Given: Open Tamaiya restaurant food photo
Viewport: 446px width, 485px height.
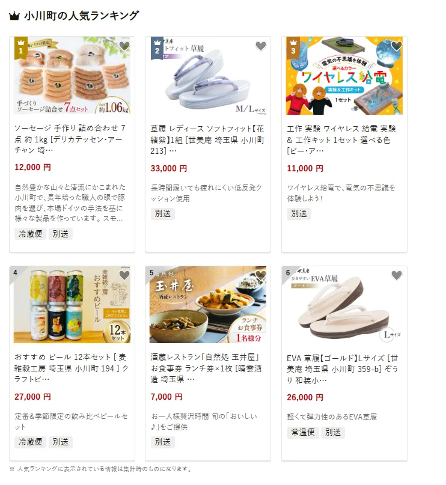Looking at the screenshot, I should (208, 305).
